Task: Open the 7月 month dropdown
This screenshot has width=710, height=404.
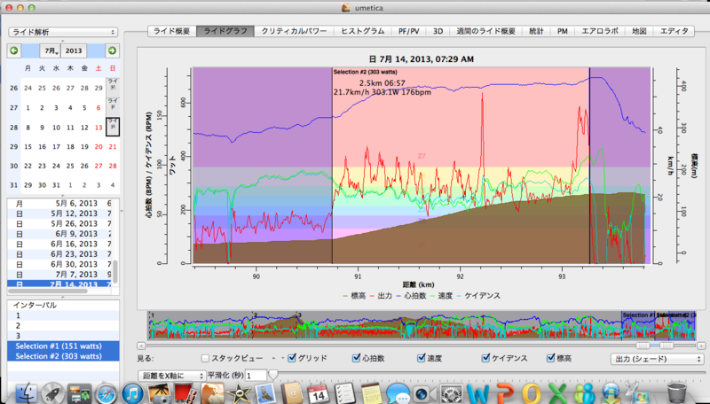Action: (x=51, y=50)
